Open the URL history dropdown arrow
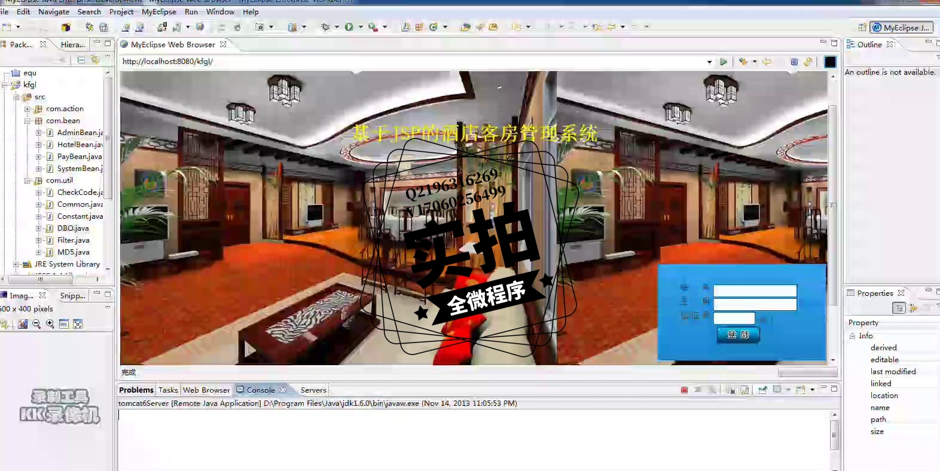The width and height of the screenshot is (940, 471). (709, 62)
